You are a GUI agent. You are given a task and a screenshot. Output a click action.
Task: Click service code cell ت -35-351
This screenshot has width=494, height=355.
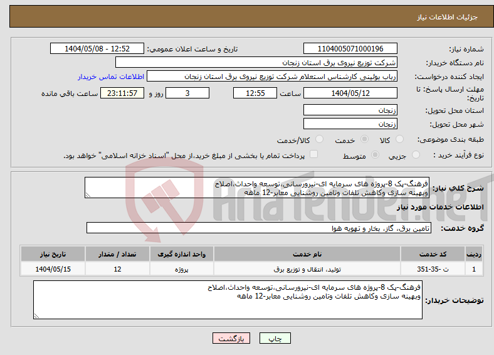[x=433, y=269]
